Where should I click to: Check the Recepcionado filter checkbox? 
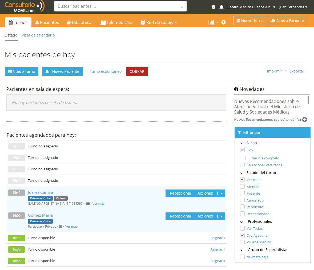(x=242, y=214)
